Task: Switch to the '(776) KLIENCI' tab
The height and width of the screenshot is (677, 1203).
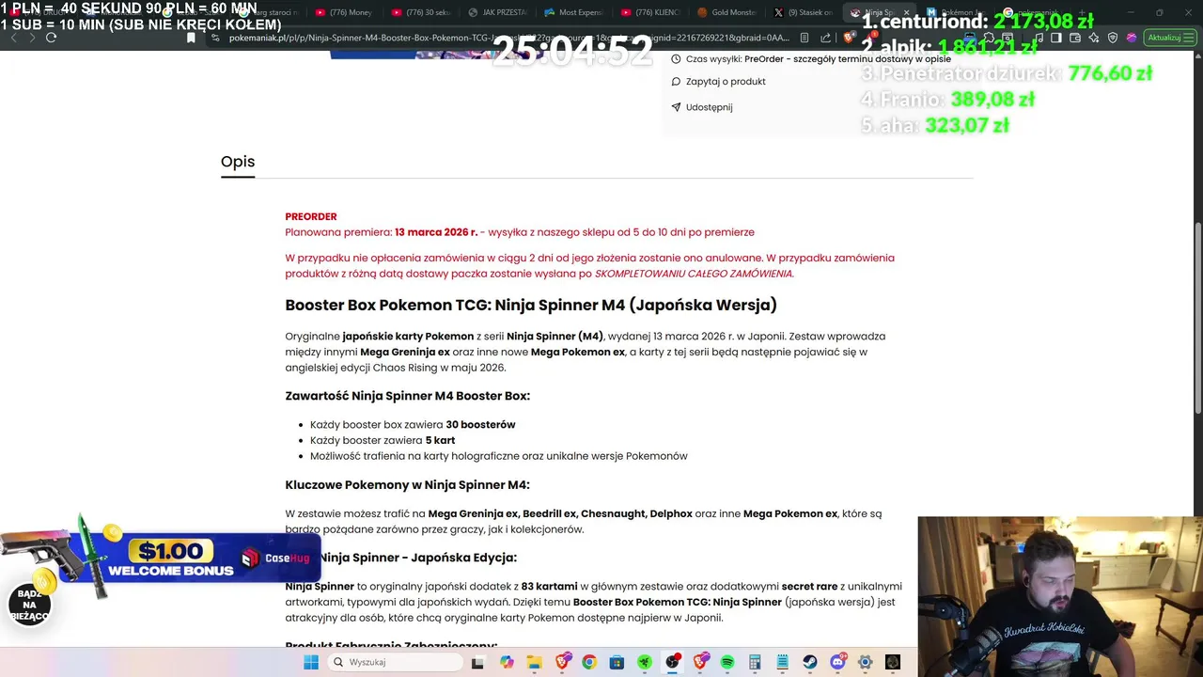Action: click(x=651, y=12)
